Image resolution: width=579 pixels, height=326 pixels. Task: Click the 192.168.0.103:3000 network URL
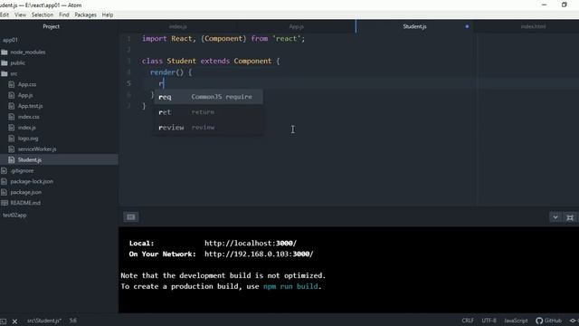259,254
